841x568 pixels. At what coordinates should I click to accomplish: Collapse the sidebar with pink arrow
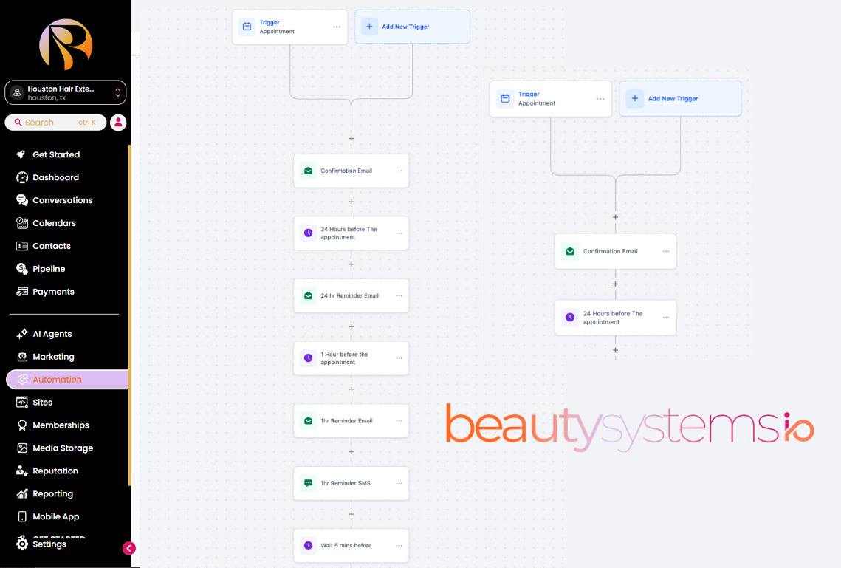pos(129,548)
